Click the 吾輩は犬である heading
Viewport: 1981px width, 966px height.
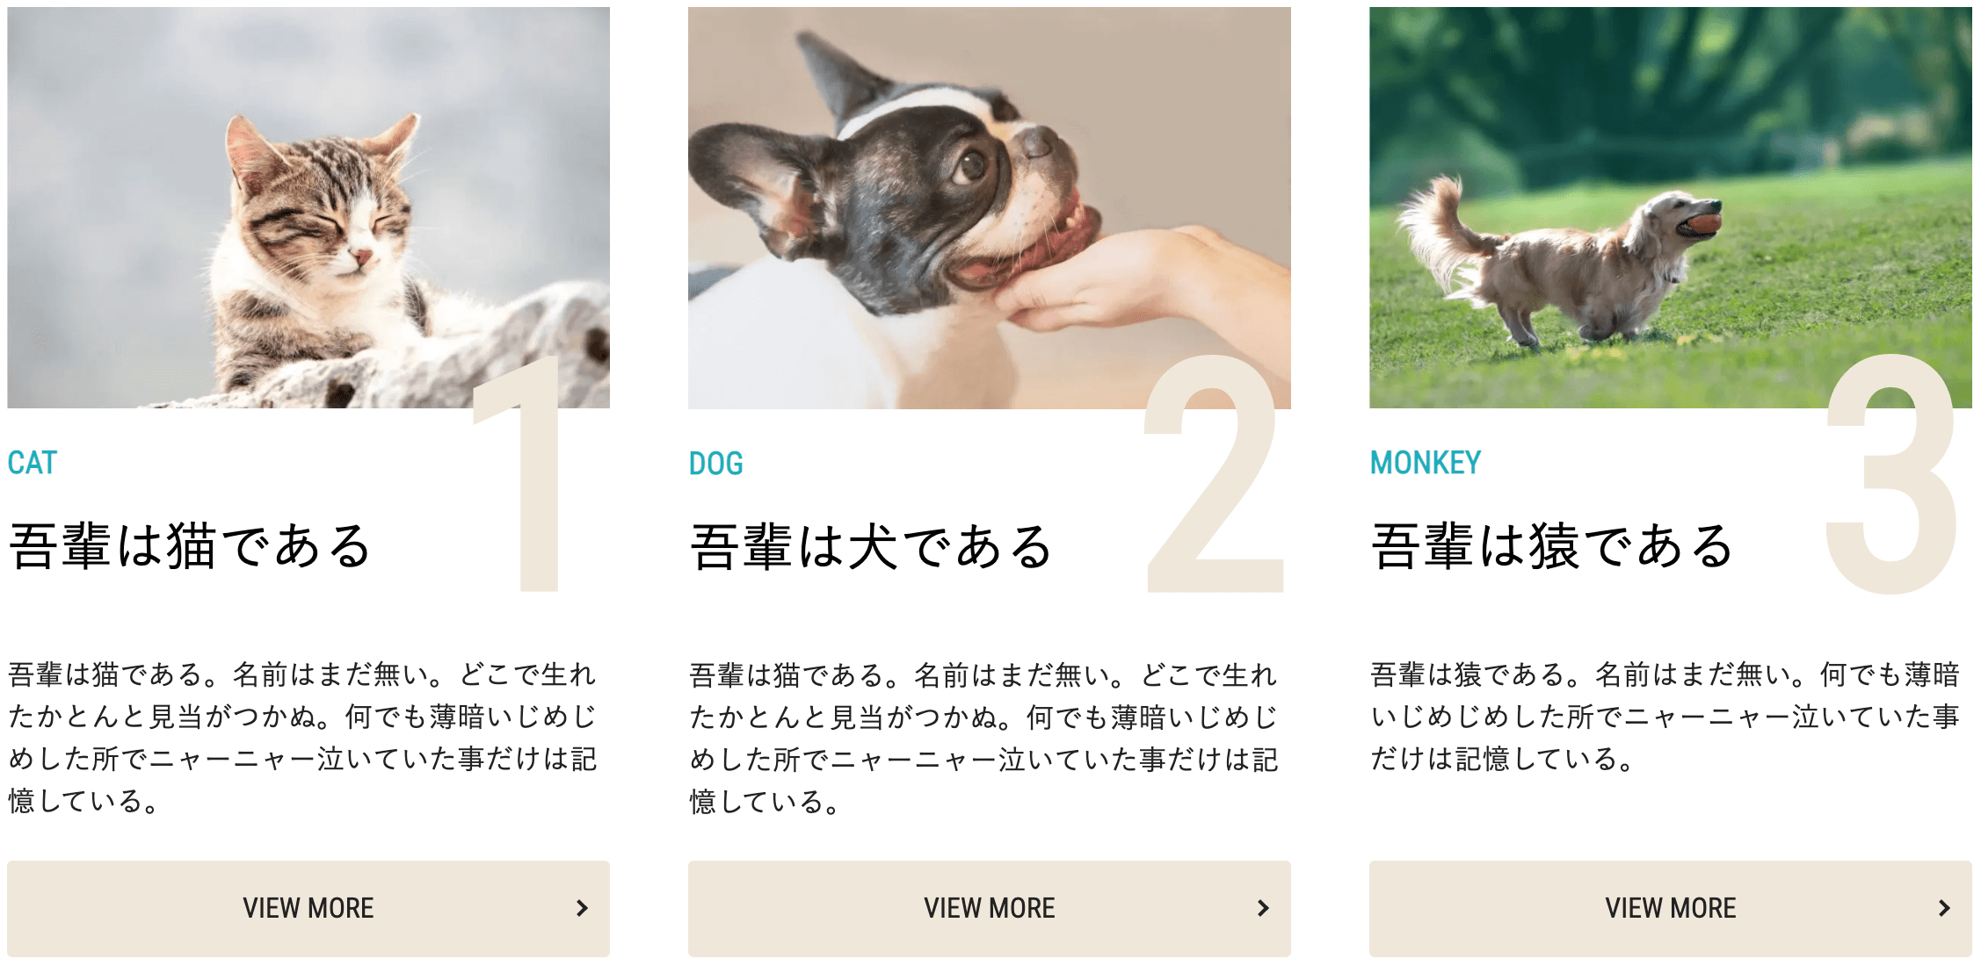[x=872, y=545]
